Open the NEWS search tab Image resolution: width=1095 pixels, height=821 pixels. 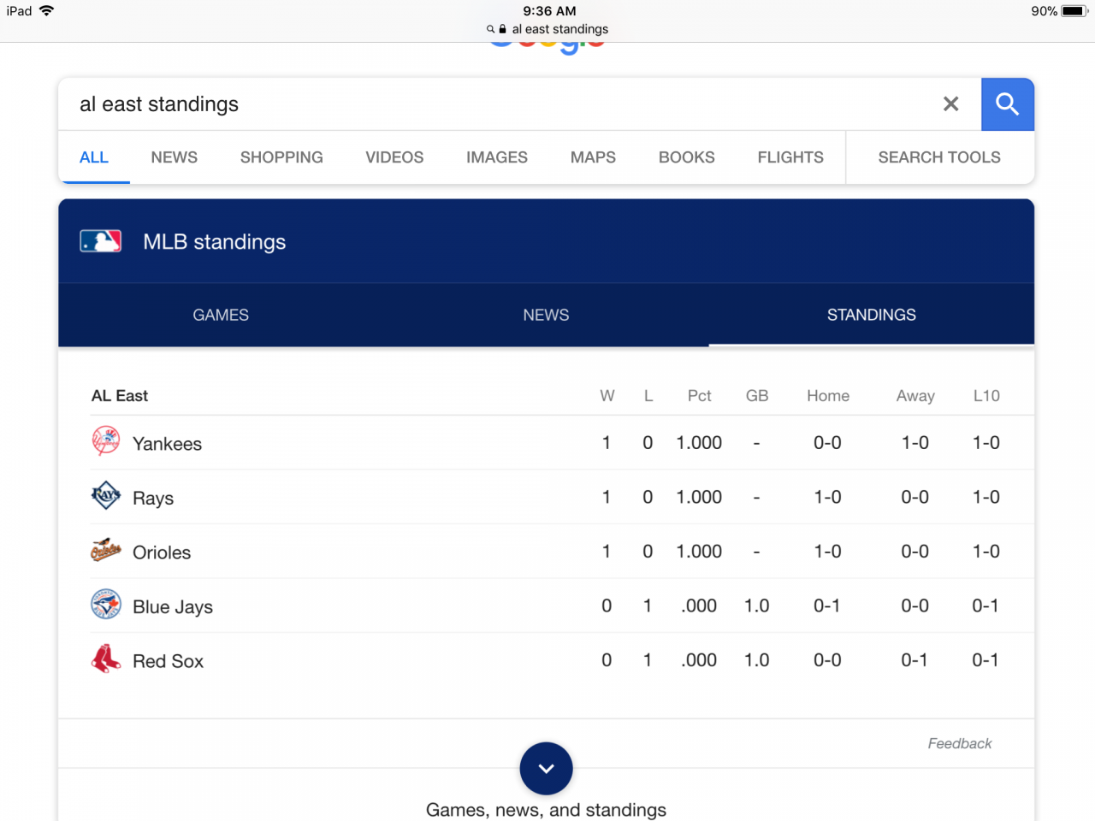pyautogui.click(x=175, y=157)
